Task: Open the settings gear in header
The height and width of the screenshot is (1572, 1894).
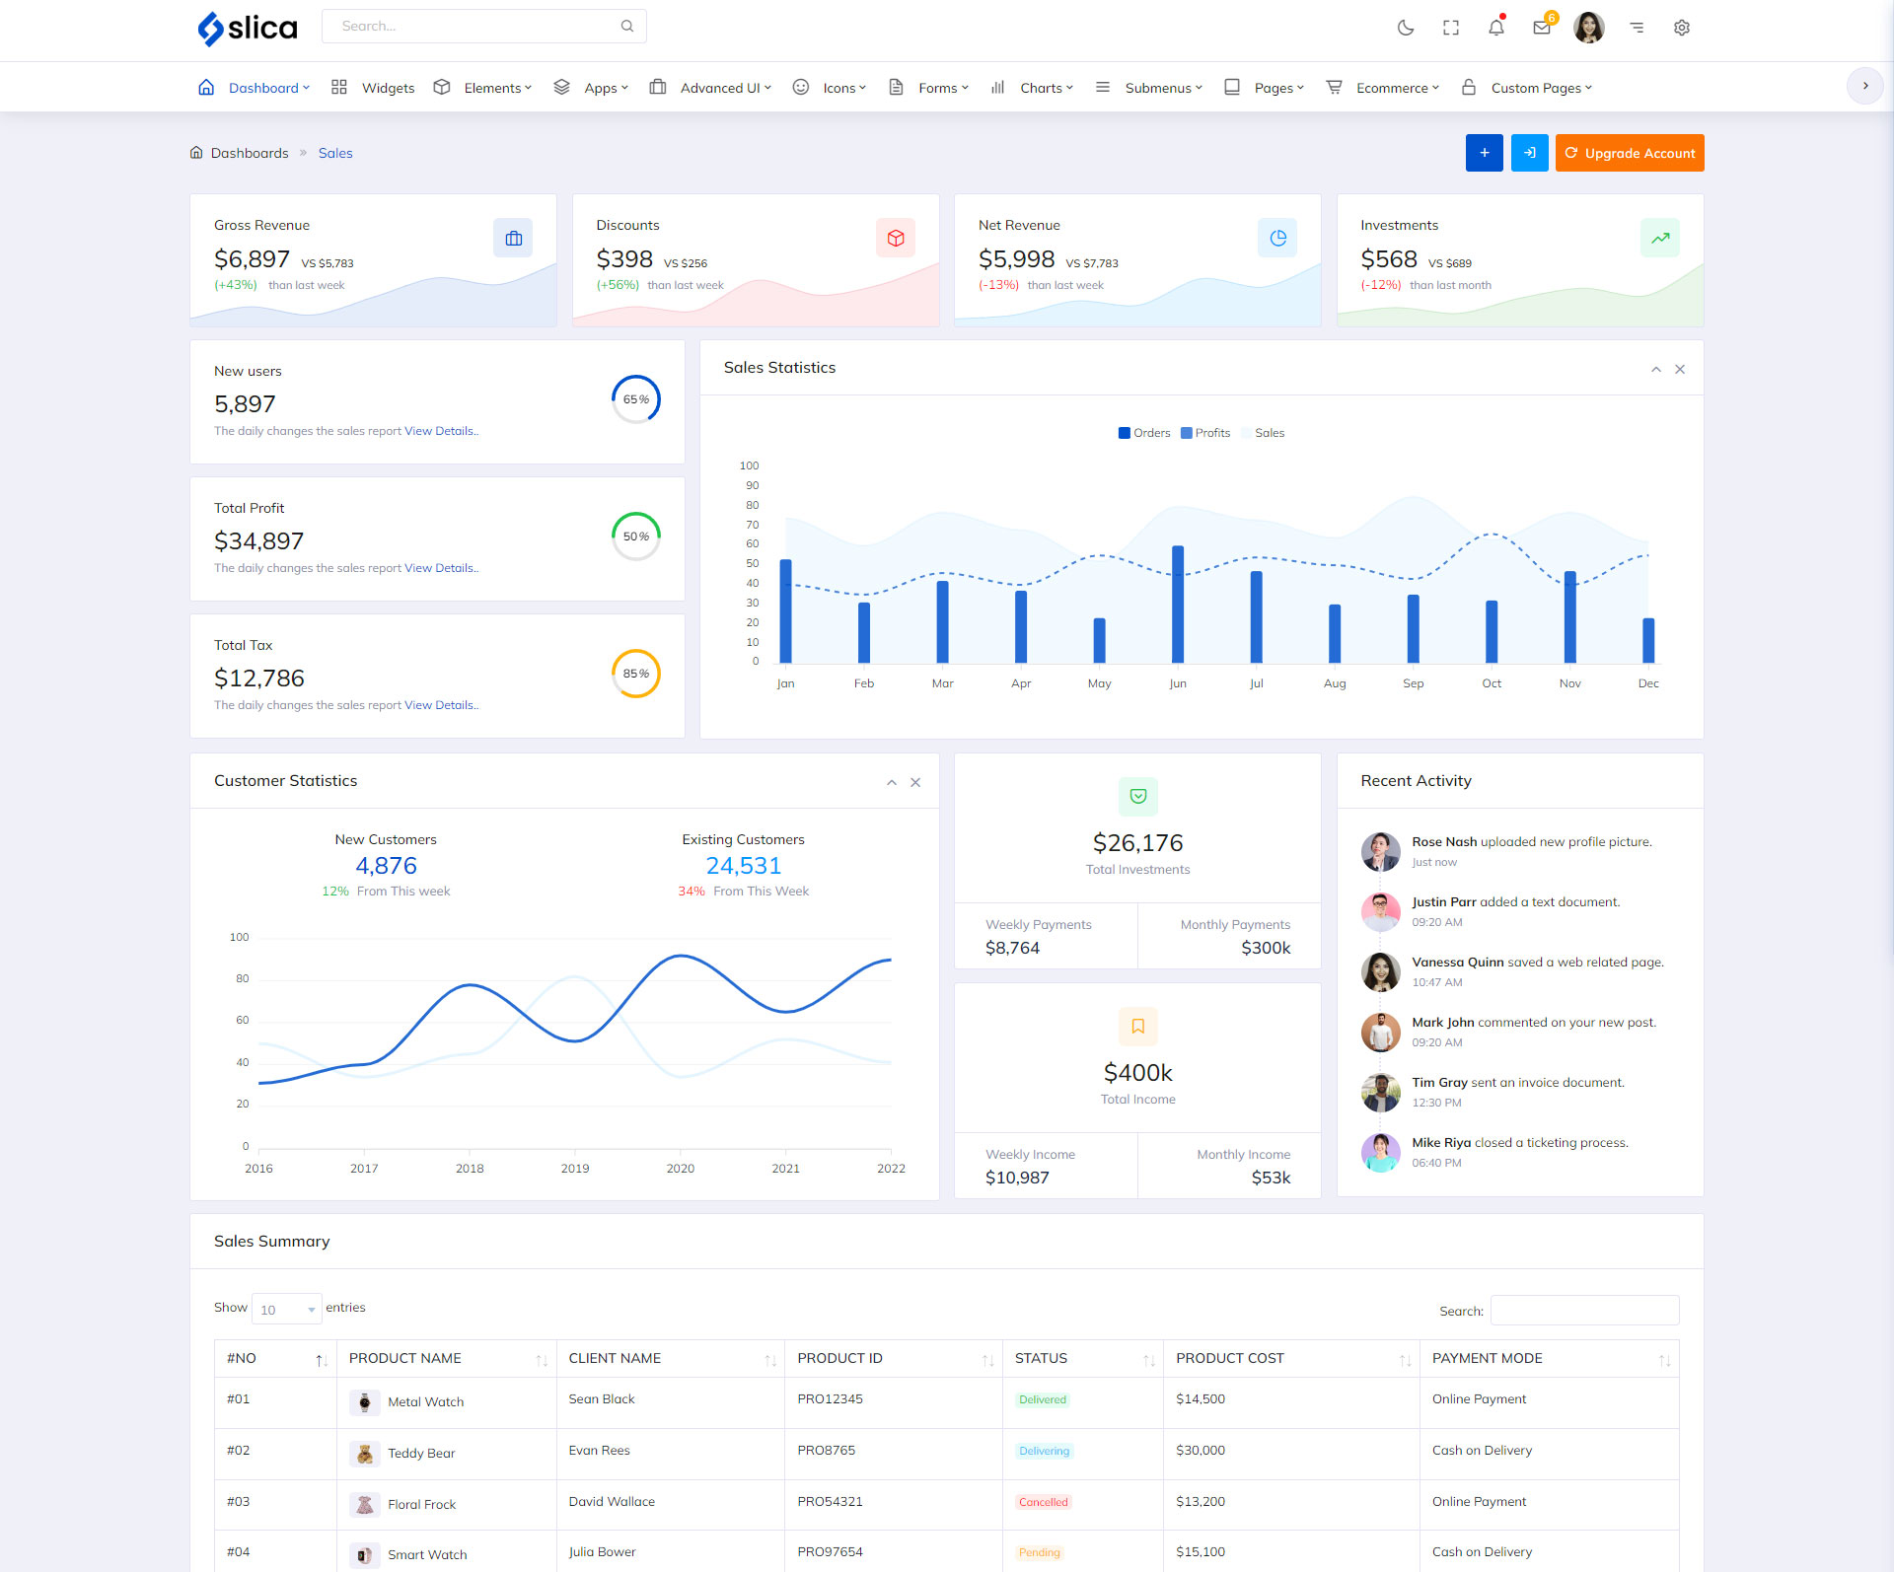Action: tap(1682, 28)
